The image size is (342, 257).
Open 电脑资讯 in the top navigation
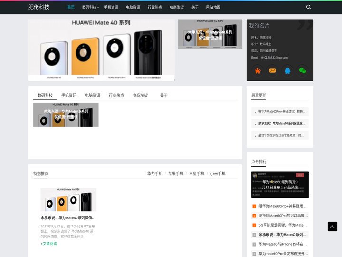point(133,7)
